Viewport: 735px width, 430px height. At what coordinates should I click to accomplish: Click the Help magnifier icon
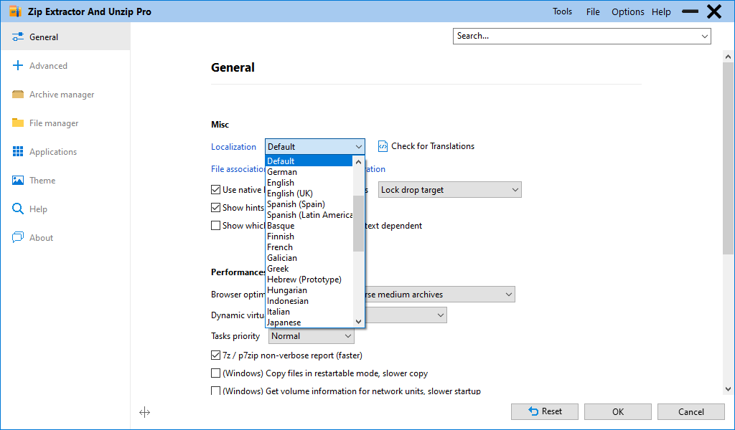[18, 209]
